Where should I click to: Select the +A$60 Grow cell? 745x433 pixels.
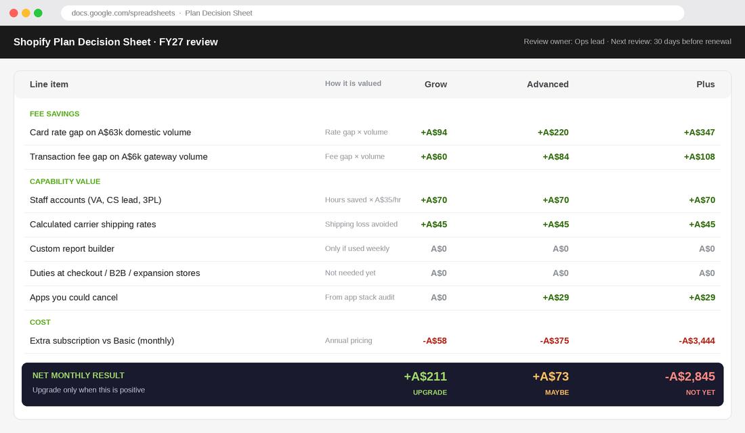point(433,157)
